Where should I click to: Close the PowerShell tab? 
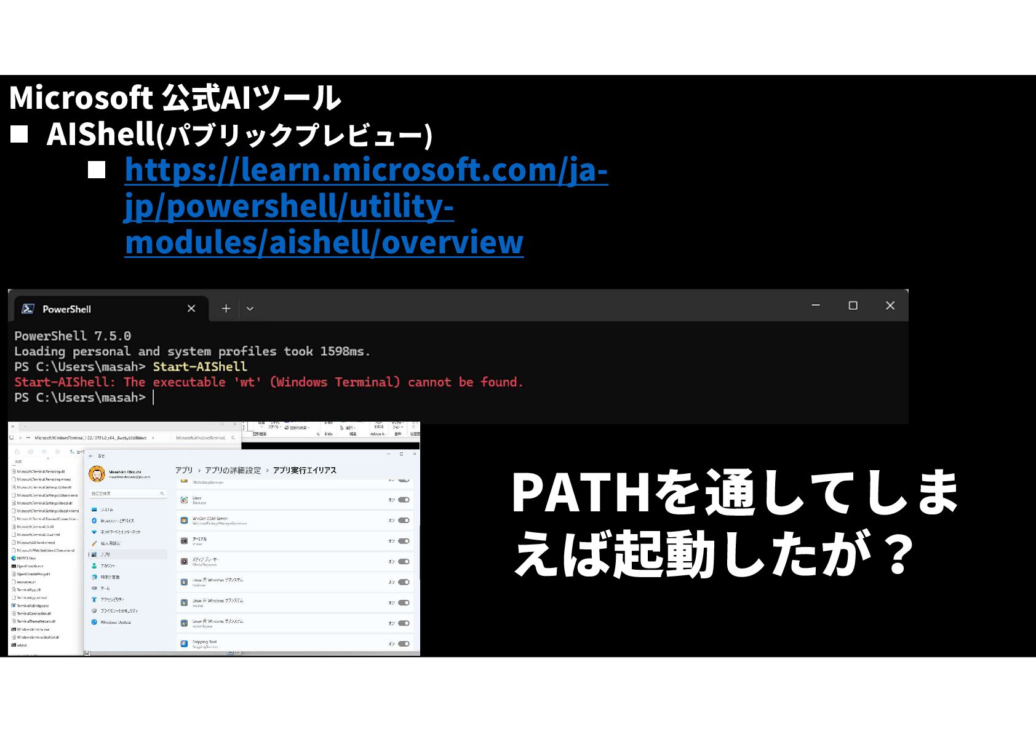pos(191,309)
